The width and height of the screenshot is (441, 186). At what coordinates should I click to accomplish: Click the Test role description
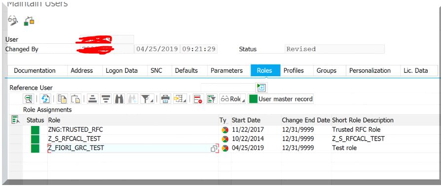[344, 148]
